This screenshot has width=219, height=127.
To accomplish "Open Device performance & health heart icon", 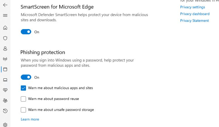I will point(5,90).
